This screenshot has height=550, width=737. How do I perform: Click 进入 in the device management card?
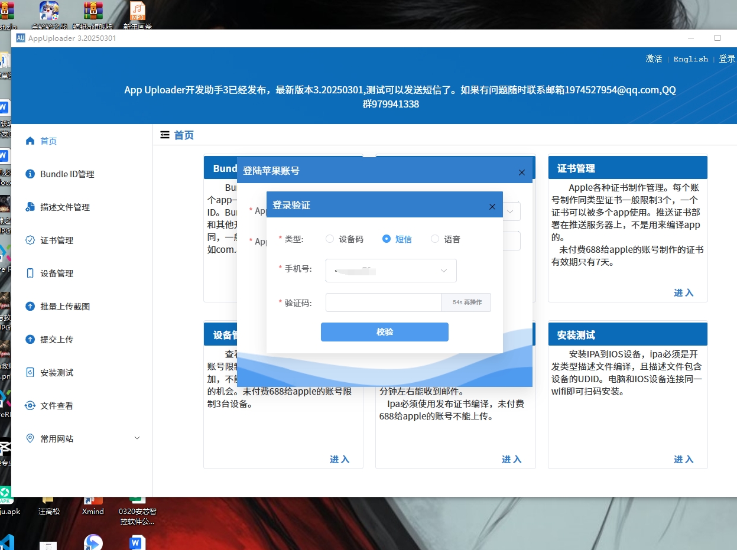(340, 460)
